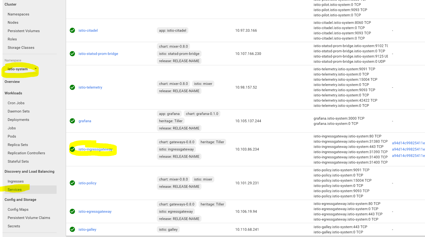Open the istio-system namespace dropdown
425x237 pixels.
pyautogui.click(x=22, y=69)
